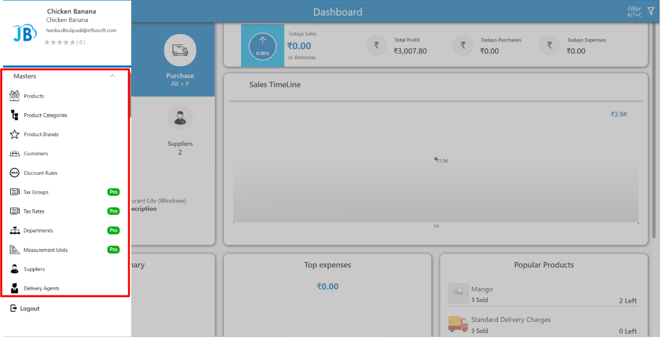Click the five-star rating row
The image size is (661, 338).
click(60, 43)
